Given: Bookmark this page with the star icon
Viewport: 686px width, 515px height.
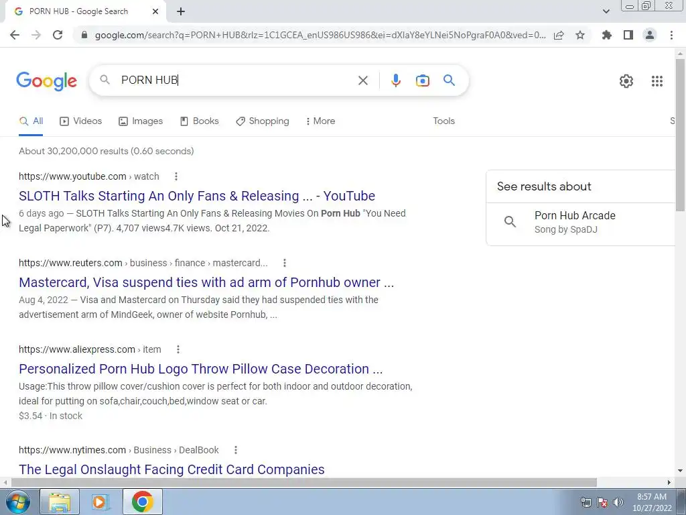Looking at the screenshot, I should 580,35.
